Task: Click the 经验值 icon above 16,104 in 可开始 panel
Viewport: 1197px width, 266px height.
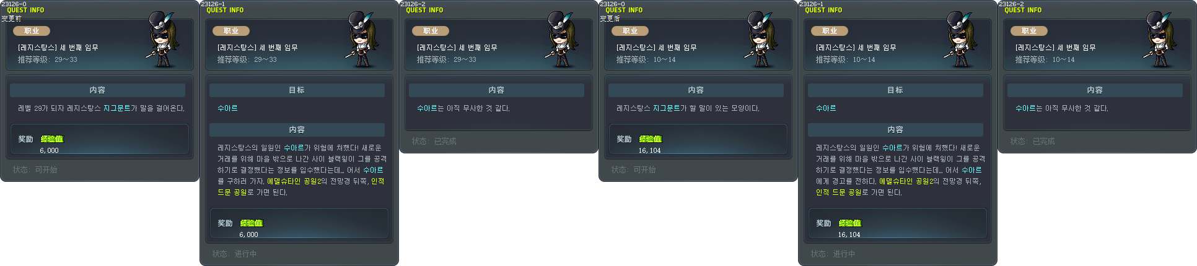Action: tap(651, 139)
